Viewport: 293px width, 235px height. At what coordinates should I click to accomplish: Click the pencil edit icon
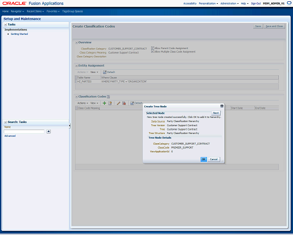(x=119, y=103)
